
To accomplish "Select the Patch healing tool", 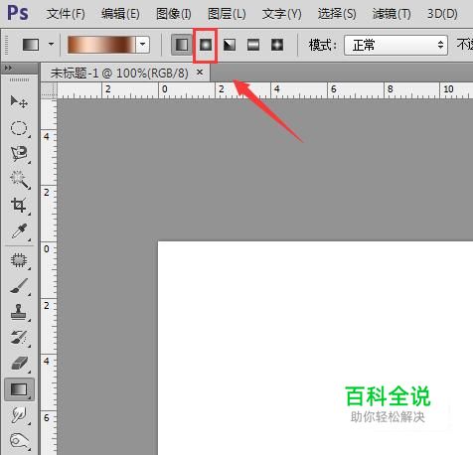I will (x=19, y=260).
